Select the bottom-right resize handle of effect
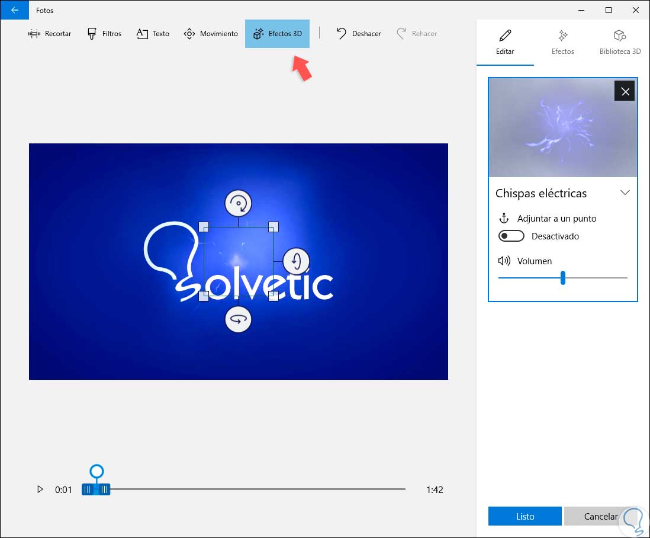This screenshot has width=650, height=538. coord(273,296)
